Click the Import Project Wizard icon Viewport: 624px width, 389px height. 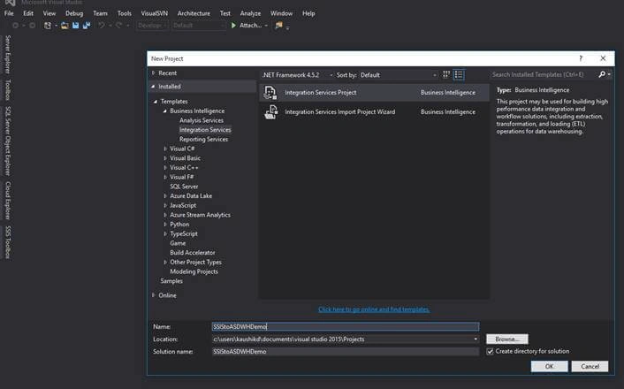click(271, 112)
